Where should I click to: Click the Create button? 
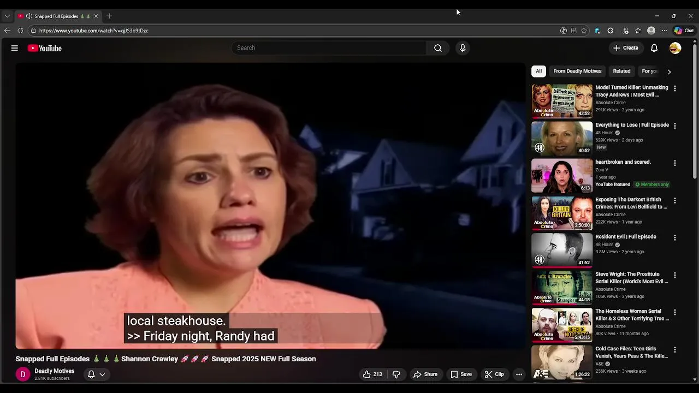[626, 48]
